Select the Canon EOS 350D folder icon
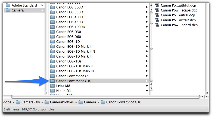 tap(52, 12)
